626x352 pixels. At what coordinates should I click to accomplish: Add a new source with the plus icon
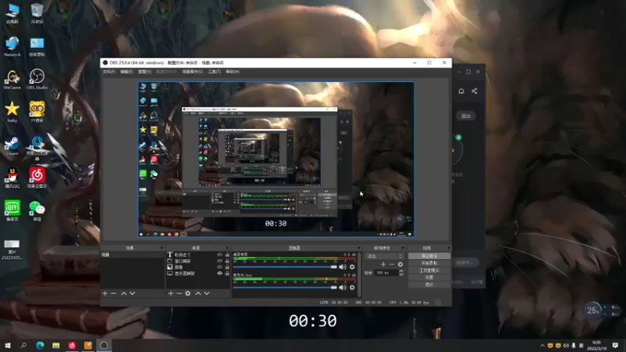tap(171, 293)
